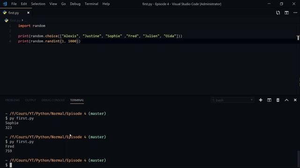The image size is (300, 168).
Task: Open the Go menu
Action: pos(63,4)
